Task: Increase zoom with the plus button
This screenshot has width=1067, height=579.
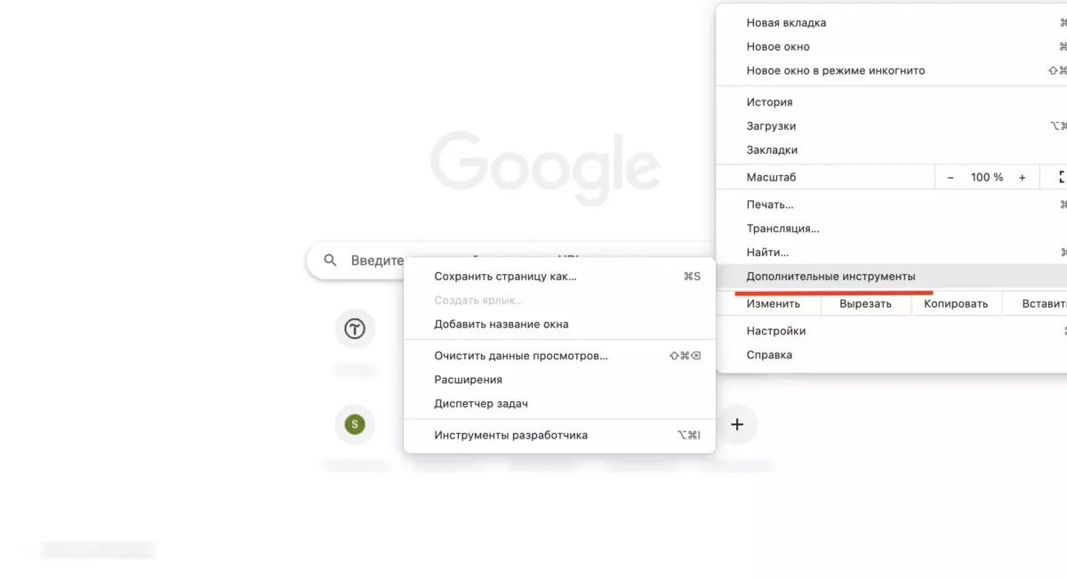Action: (1023, 177)
